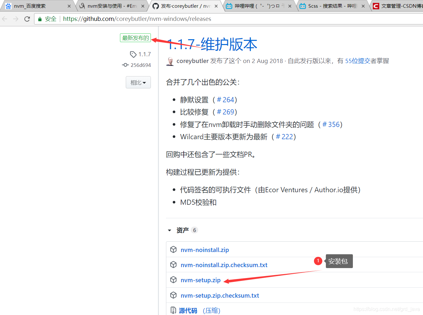This screenshot has height=315, width=423.
Task: Click the package icon beside nvm-noinstall.zip
Action: point(173,249)
